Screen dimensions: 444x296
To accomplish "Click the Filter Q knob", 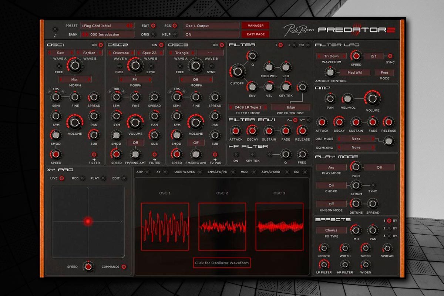I will point(252,56).
